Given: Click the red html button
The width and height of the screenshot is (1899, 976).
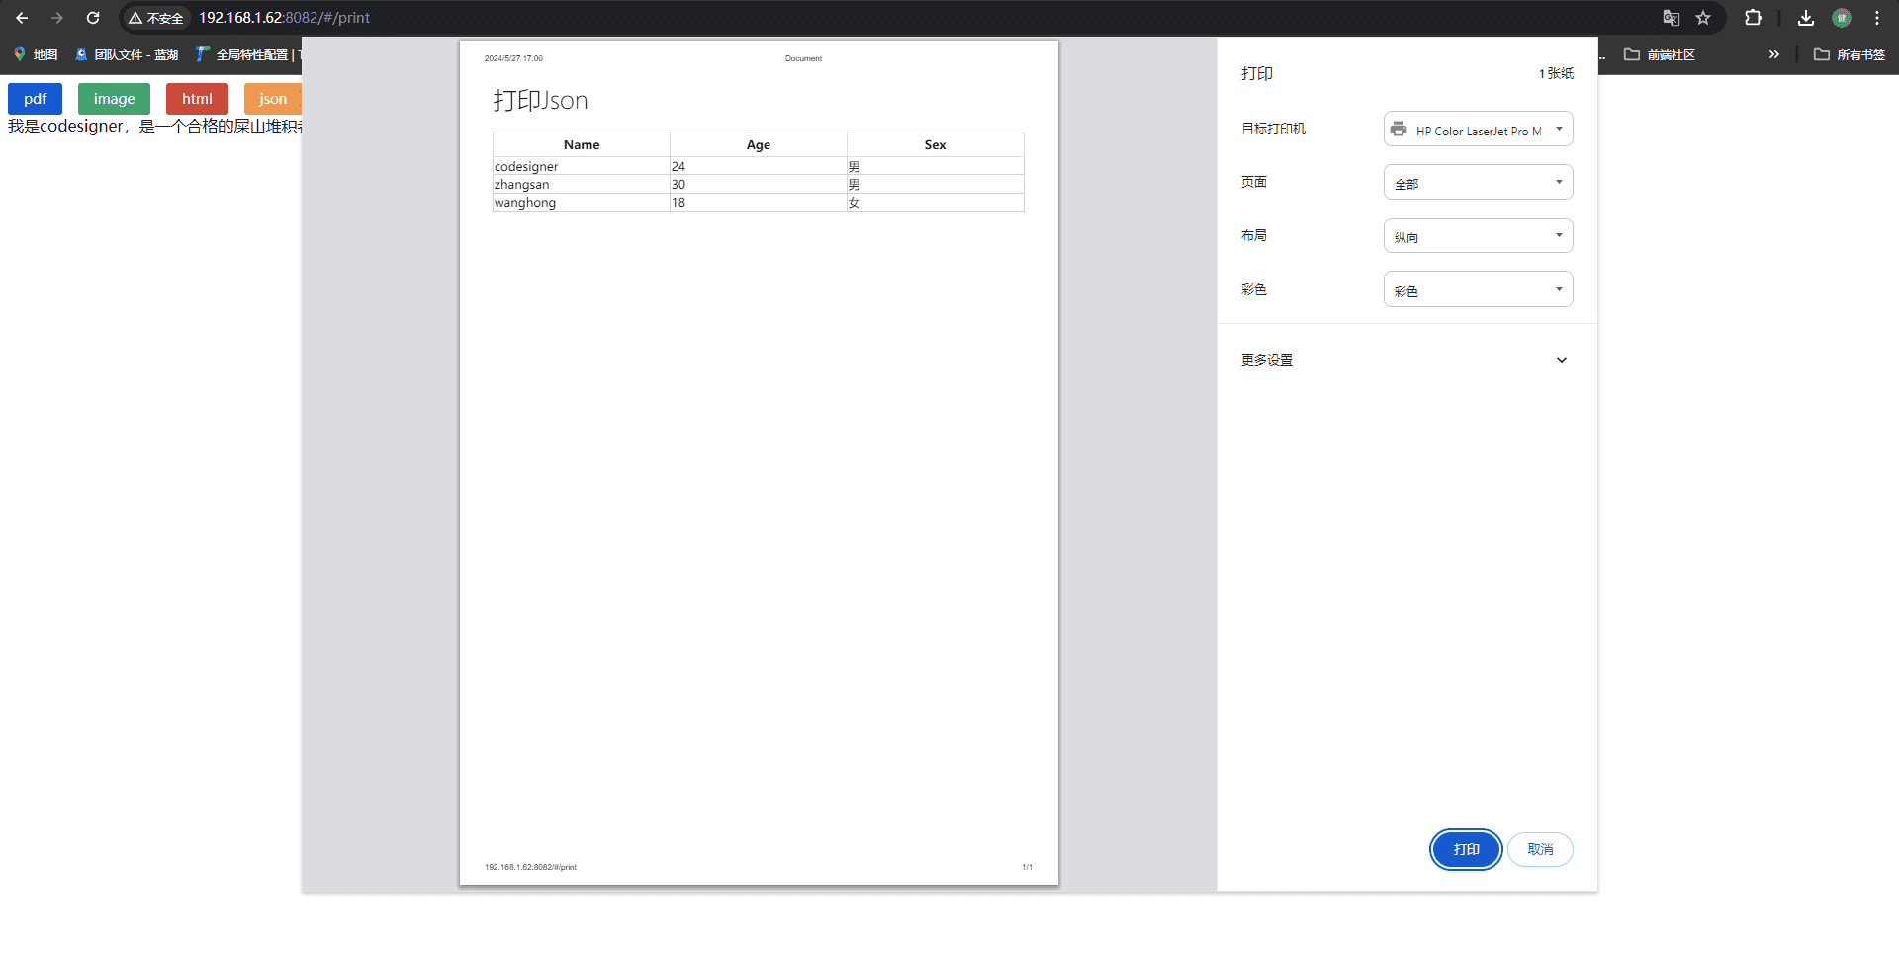Looking at the screenshot, I should 197,99.
